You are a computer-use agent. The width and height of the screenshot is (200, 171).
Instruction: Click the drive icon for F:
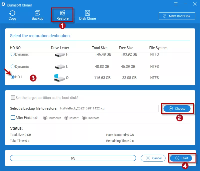[x=59, y=54]
